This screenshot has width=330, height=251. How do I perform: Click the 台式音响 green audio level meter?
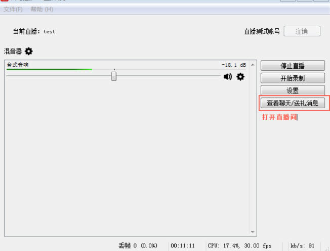pos(126,69)
